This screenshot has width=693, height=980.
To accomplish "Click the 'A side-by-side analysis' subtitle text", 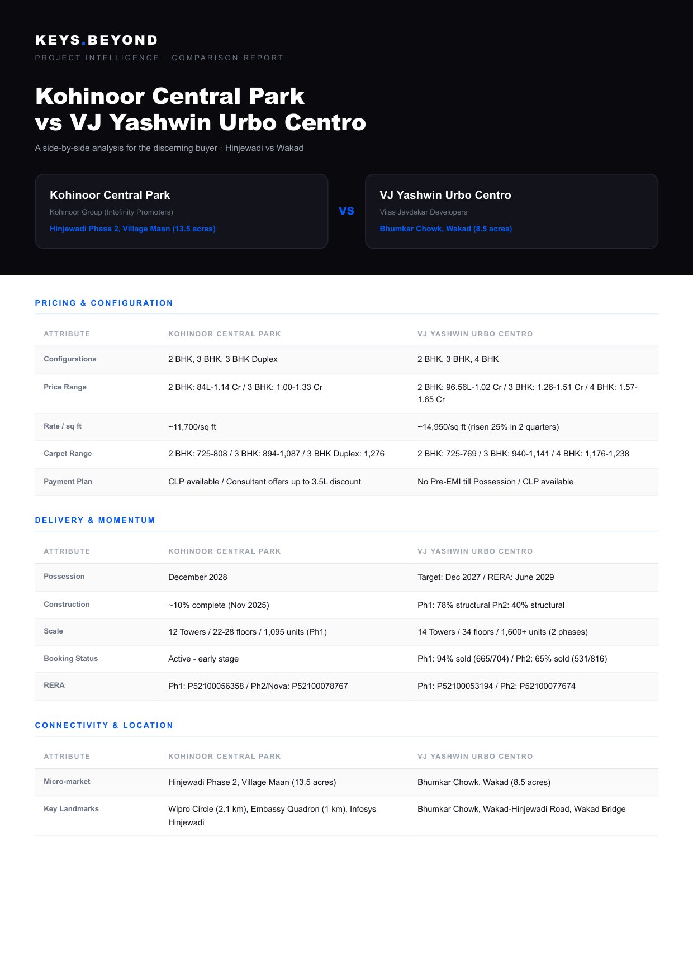I will (x=169, y=148).
